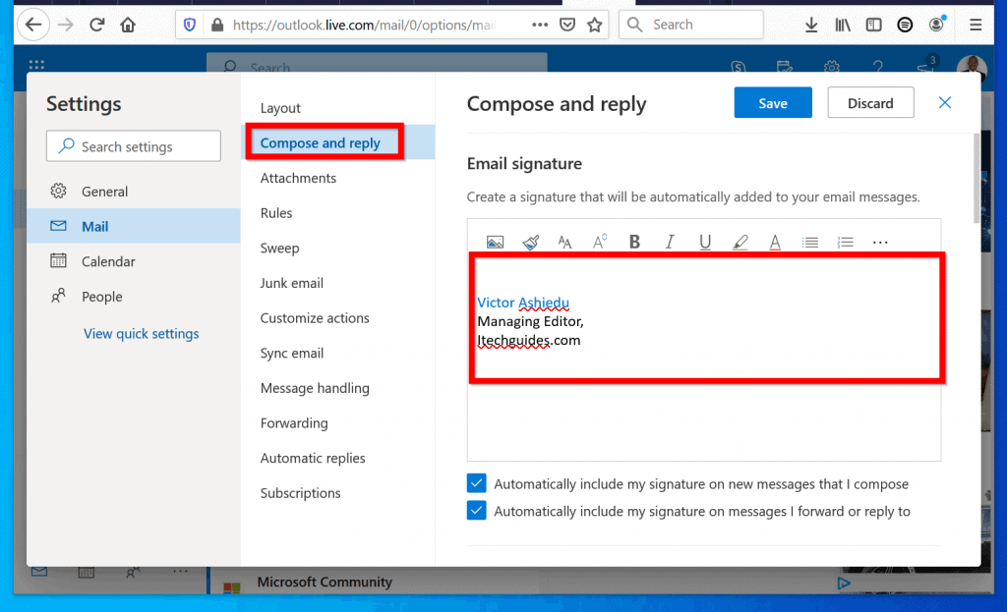Show more formatting options with the ellipsis
1007x612 pixels.
coord(879,241)
